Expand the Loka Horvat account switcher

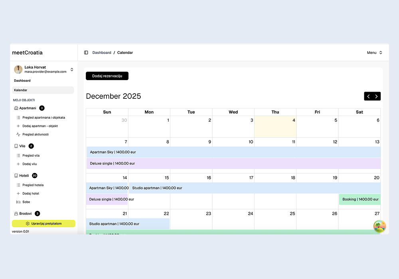[x=72, y=69]
